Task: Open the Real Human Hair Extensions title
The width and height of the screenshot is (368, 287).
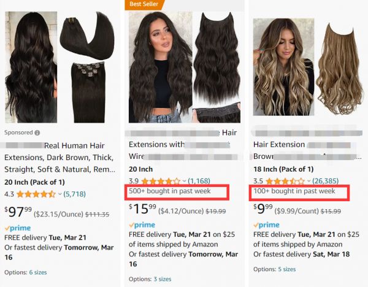Action: point(60,158)
